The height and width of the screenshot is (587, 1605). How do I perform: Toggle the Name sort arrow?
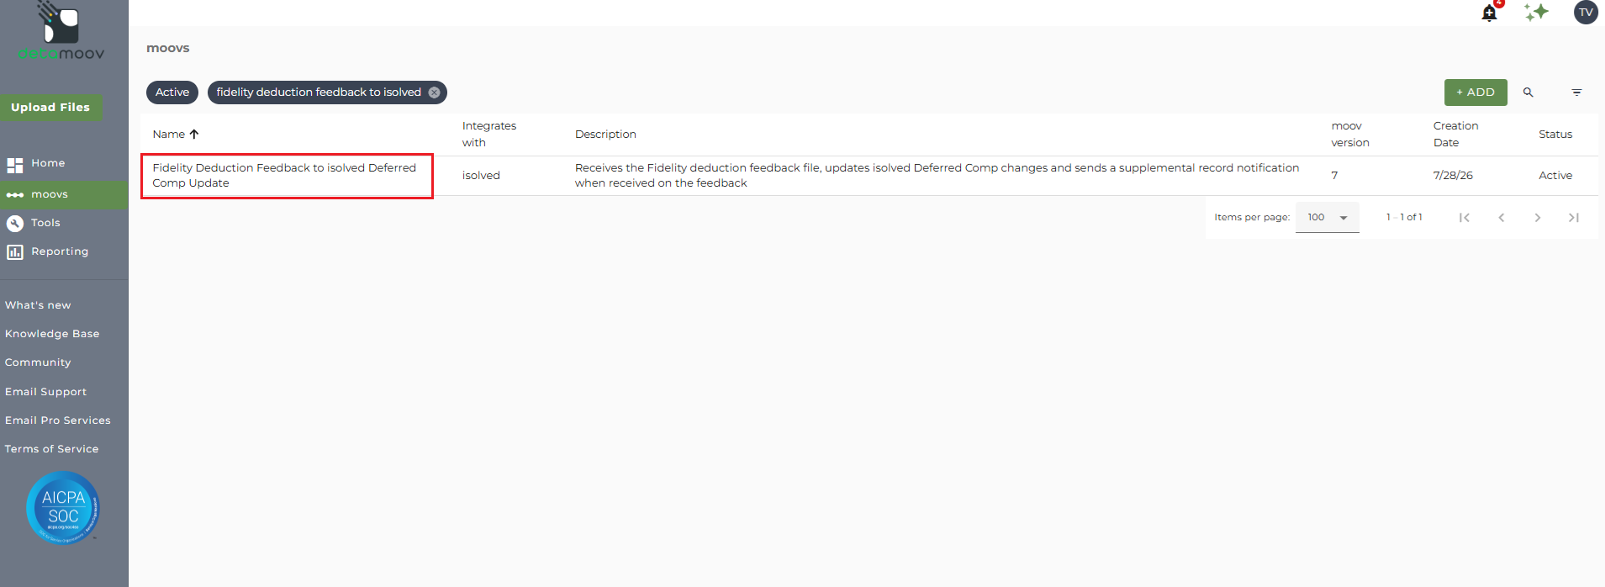[x=194, y=134]
